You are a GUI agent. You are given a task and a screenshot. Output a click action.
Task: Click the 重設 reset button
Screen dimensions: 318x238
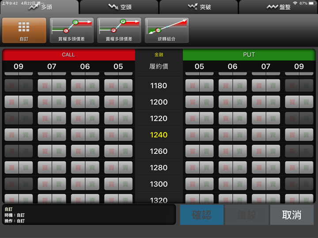[246, 215]
